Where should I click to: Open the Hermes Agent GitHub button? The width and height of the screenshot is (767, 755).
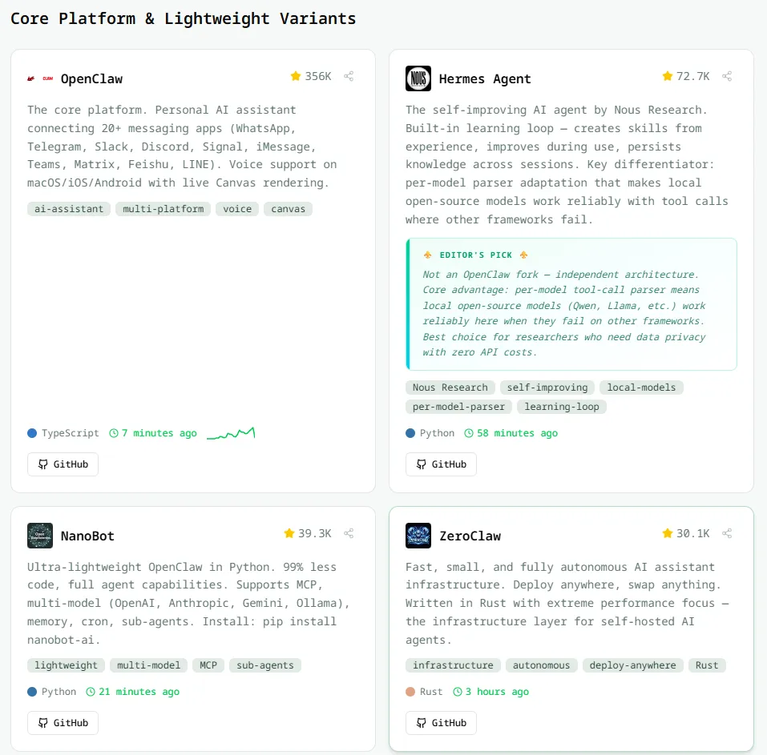tap(441, 464)
